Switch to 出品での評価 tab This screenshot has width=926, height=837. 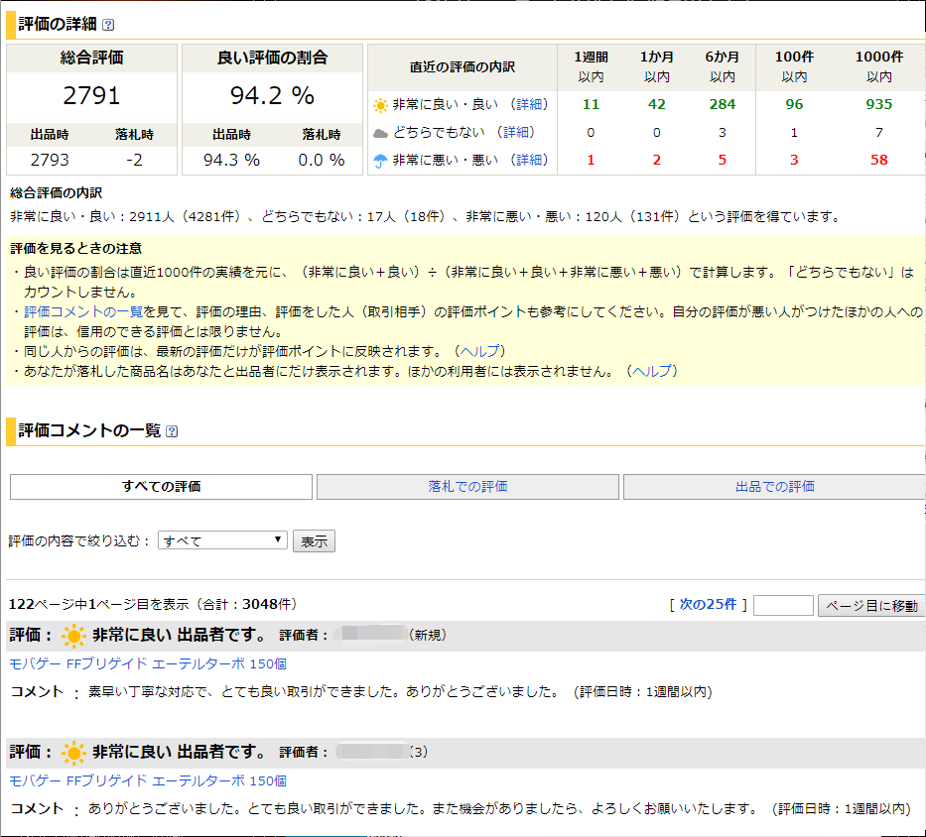click(774, 487)
